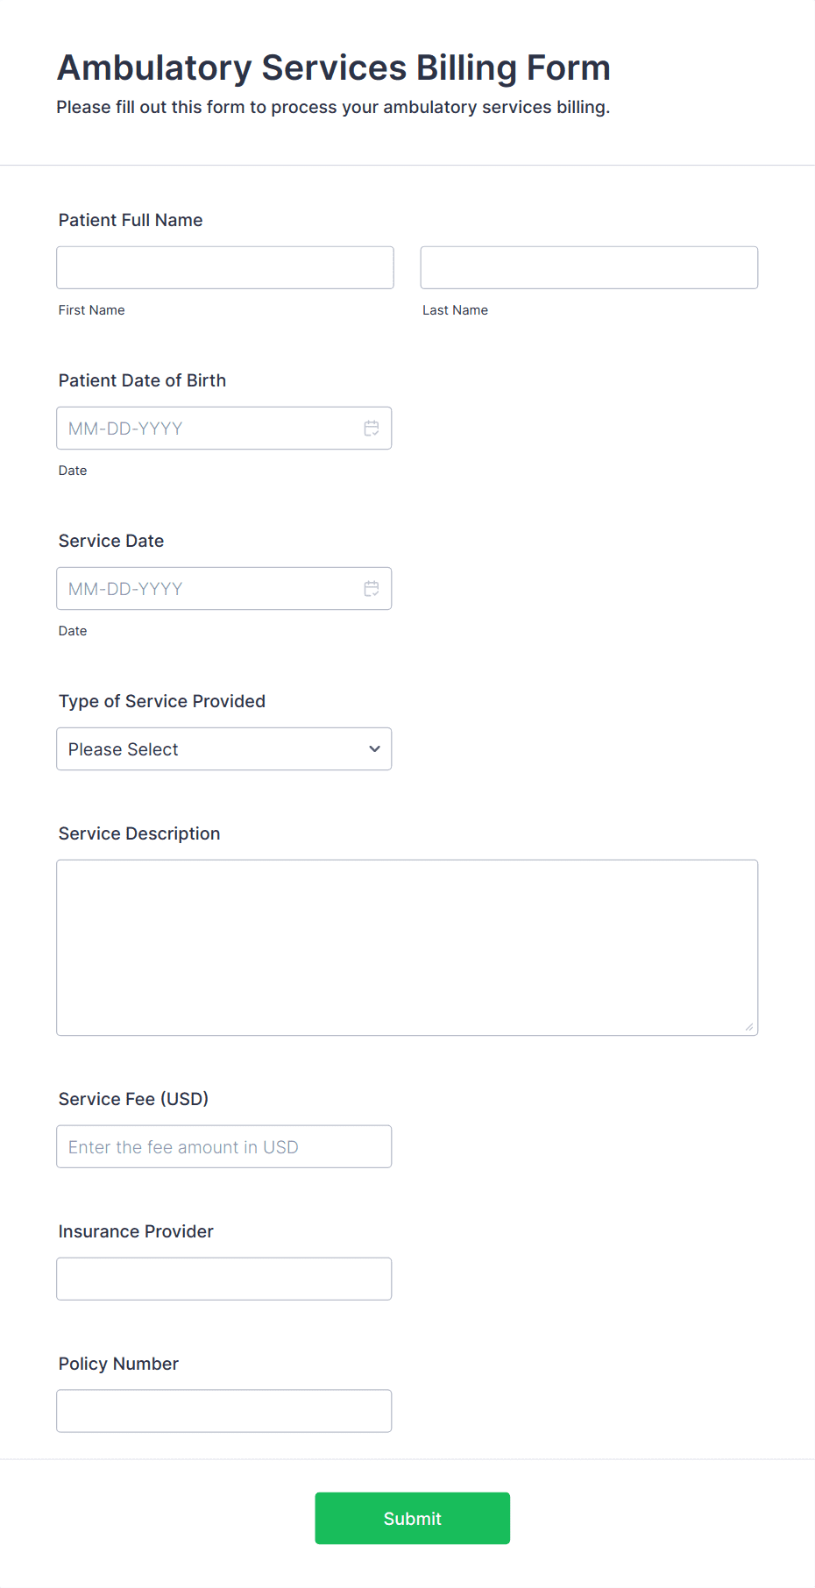Click inside the Service Description text area
This screenshot has height=1588, width=815.
[x=407, y=947]
